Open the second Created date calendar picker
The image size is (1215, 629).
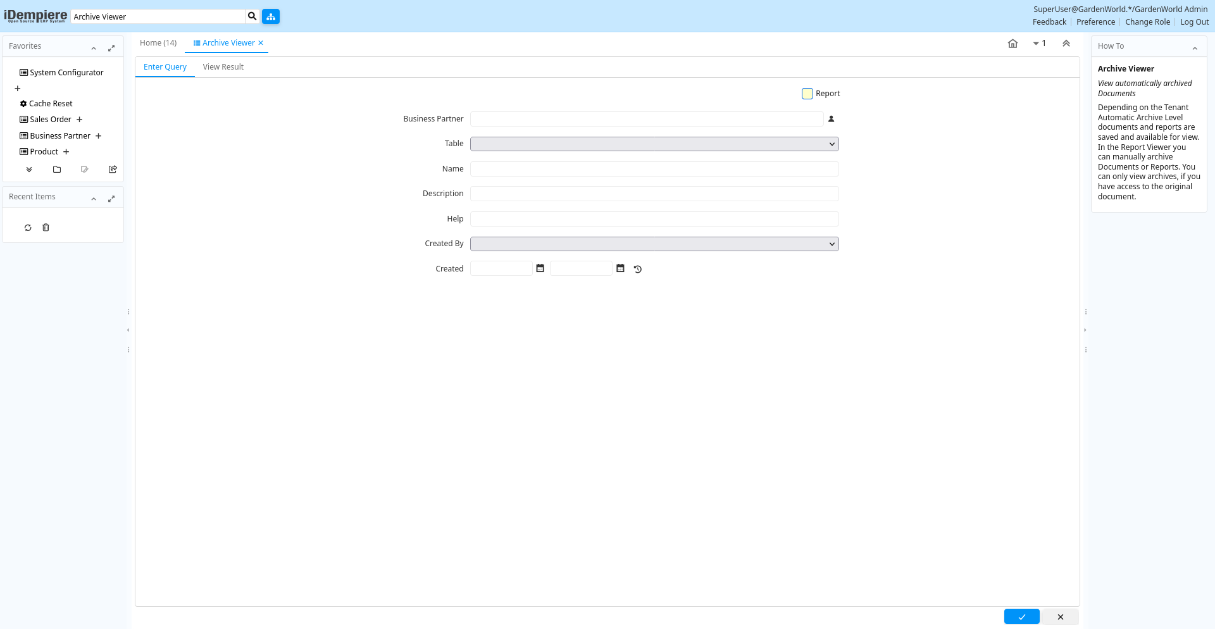620,269
